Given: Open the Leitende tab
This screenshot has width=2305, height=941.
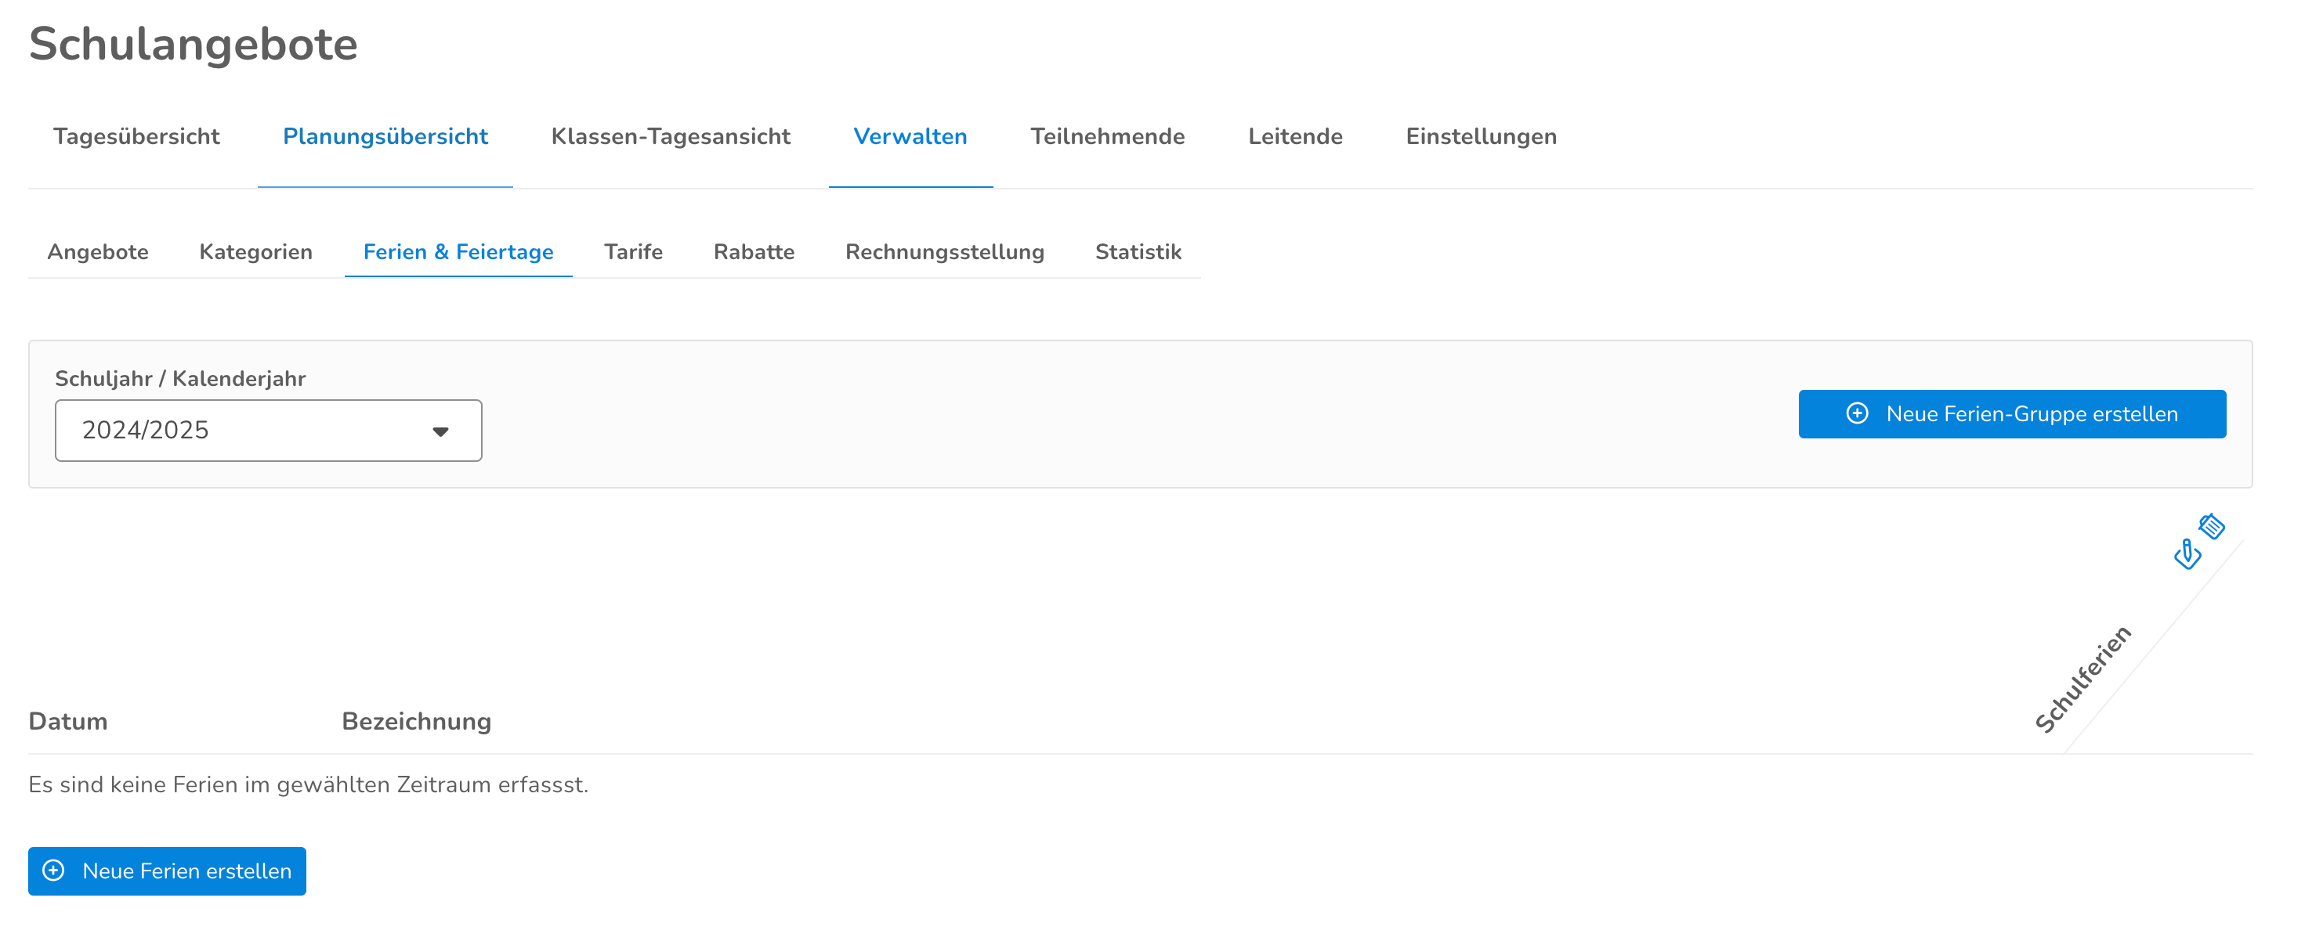Looking at the screenshot, I should [x=1295, y=137].
